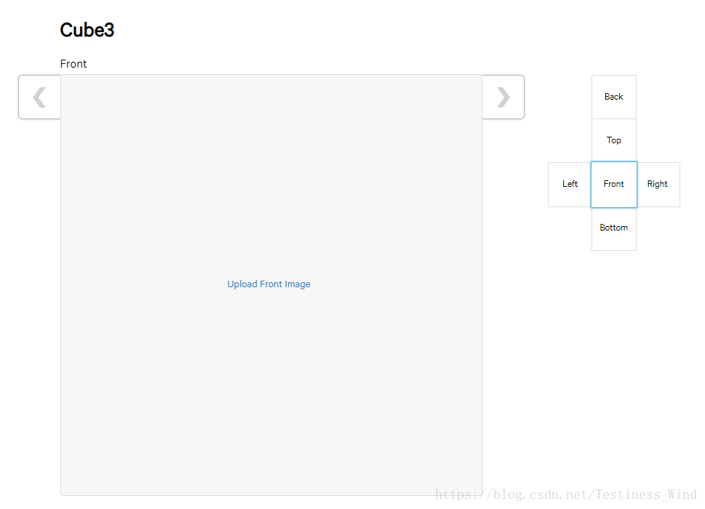This screenshot has height=509, width=705.
Task: Go to the next cube face arrow
Action: 503,97
